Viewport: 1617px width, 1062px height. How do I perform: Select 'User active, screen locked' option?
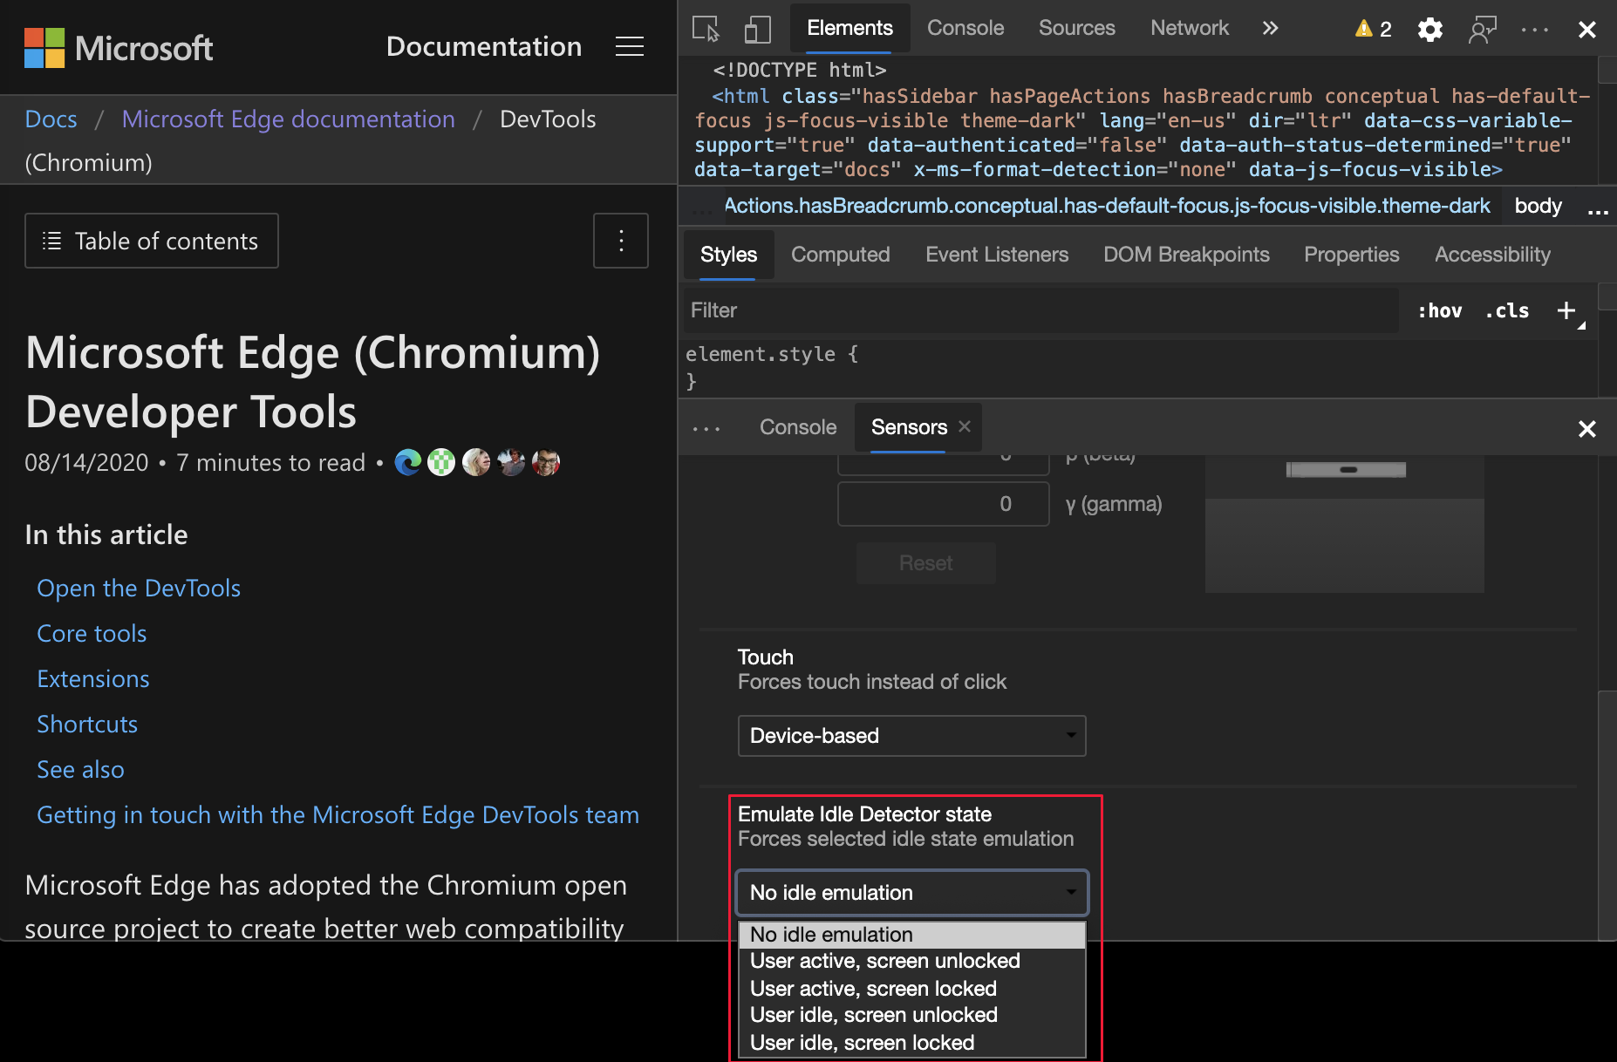(x=911, y=989)
